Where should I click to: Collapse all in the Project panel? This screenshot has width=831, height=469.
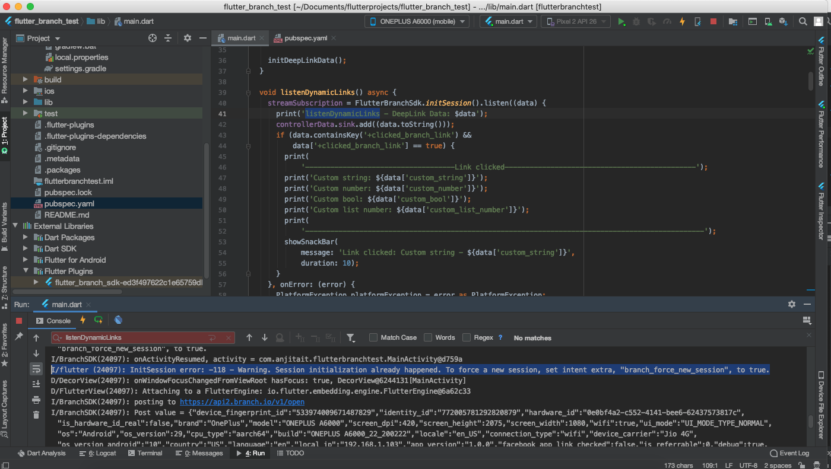pos(168,38)
